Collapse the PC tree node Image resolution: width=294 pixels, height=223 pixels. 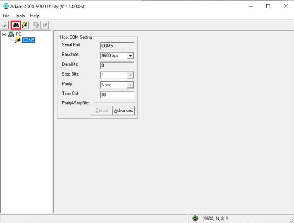4,34
